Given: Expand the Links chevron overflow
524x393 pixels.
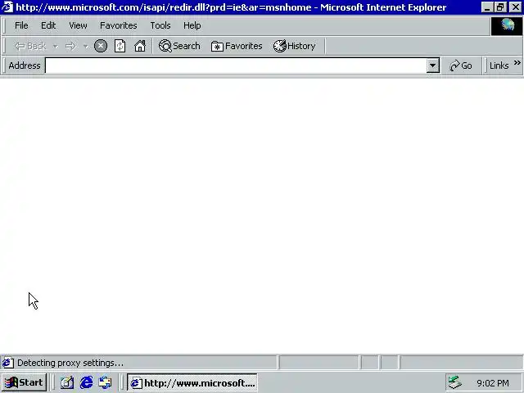Looking at the screenshot, I should click(x=517, y=63).
